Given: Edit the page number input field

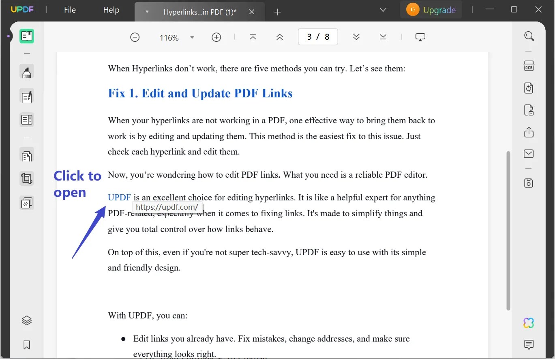Looking at the screenshot, I should coord(318,37).
